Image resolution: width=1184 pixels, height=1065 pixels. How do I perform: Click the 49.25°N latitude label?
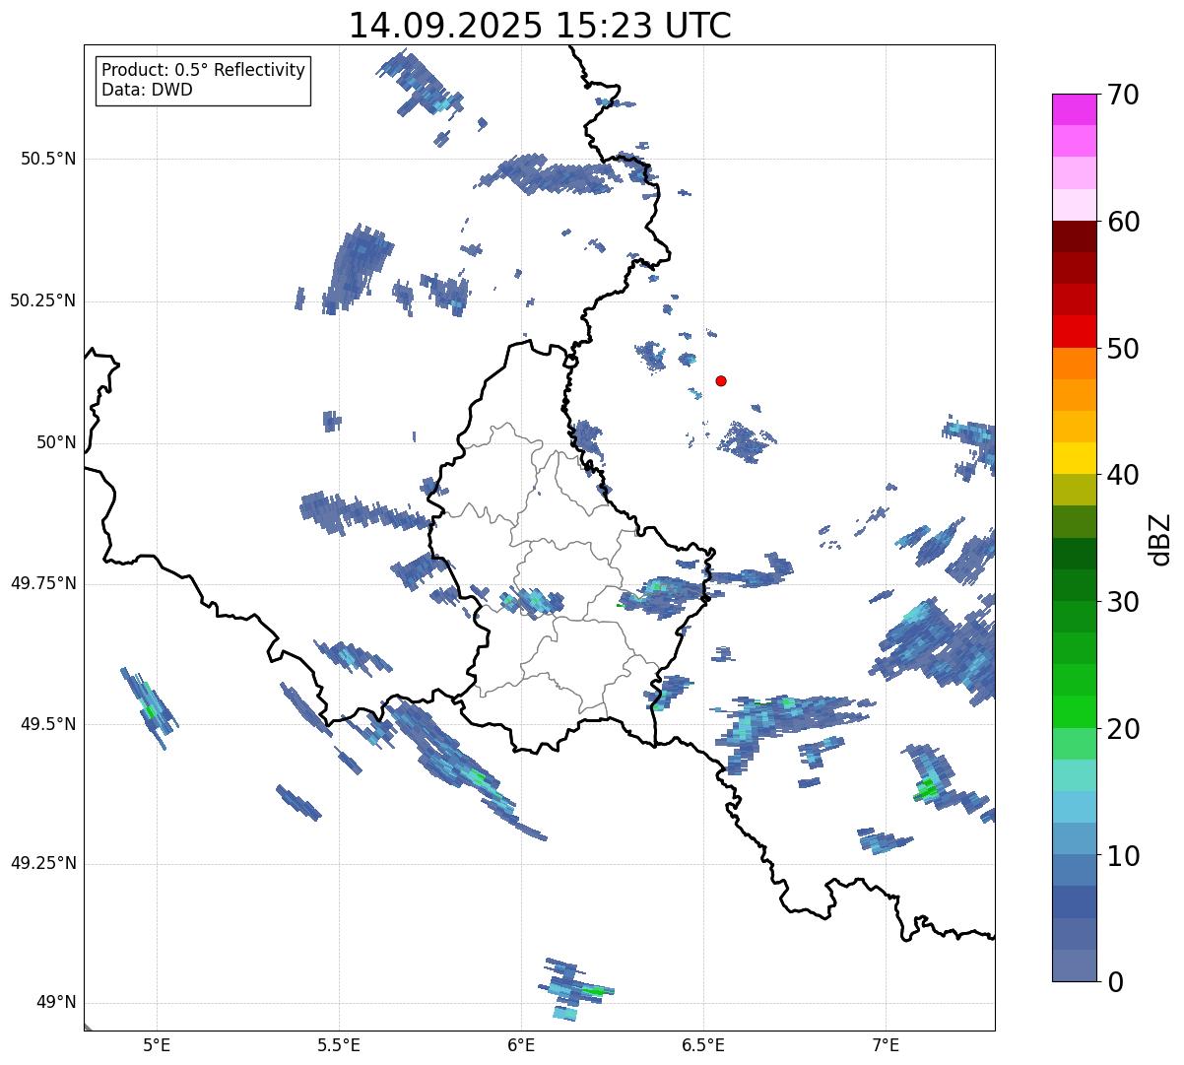[43, 863]
